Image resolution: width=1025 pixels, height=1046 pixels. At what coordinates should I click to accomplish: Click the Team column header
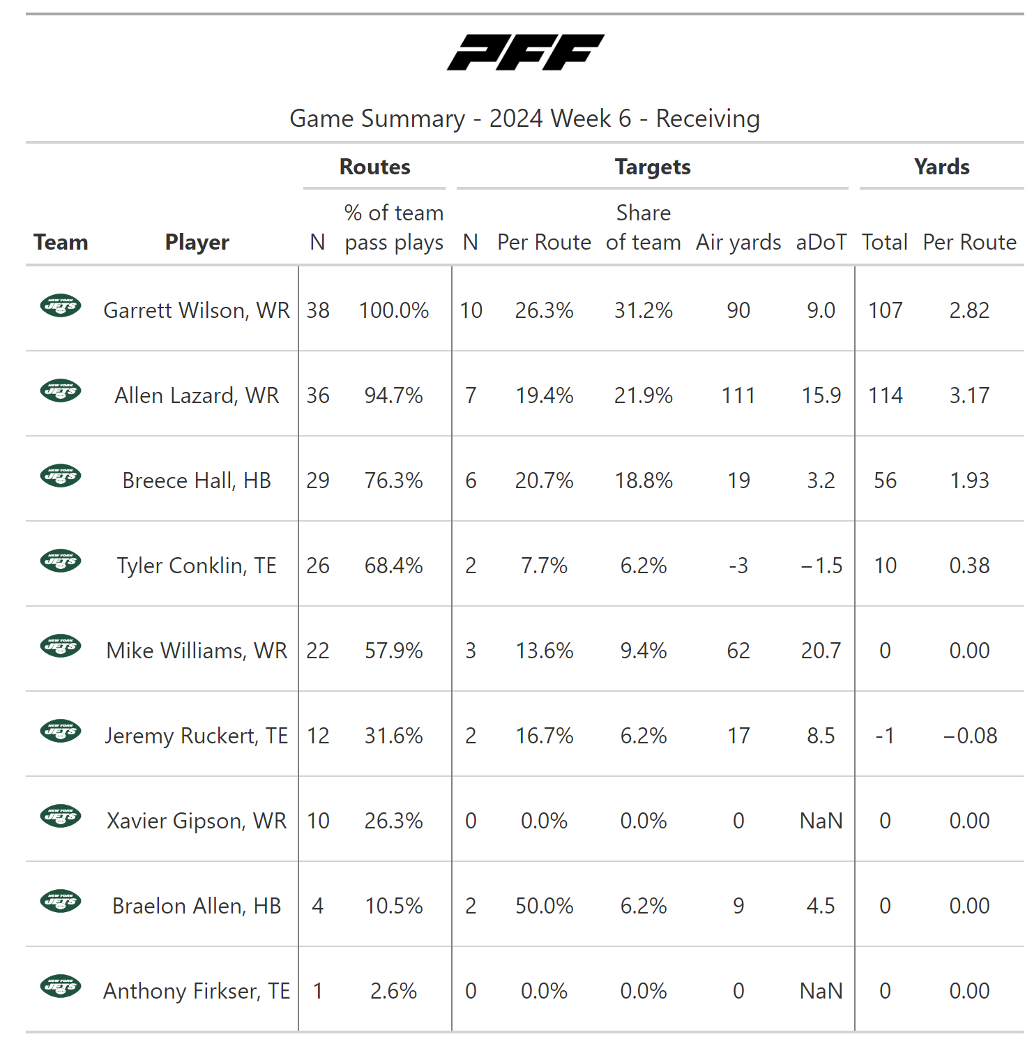(x=61, y=242)
